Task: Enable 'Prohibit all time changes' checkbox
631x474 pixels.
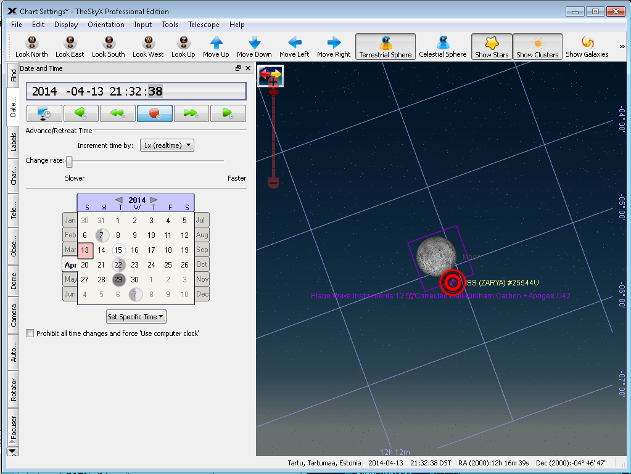Action: [x=30, y=333]
